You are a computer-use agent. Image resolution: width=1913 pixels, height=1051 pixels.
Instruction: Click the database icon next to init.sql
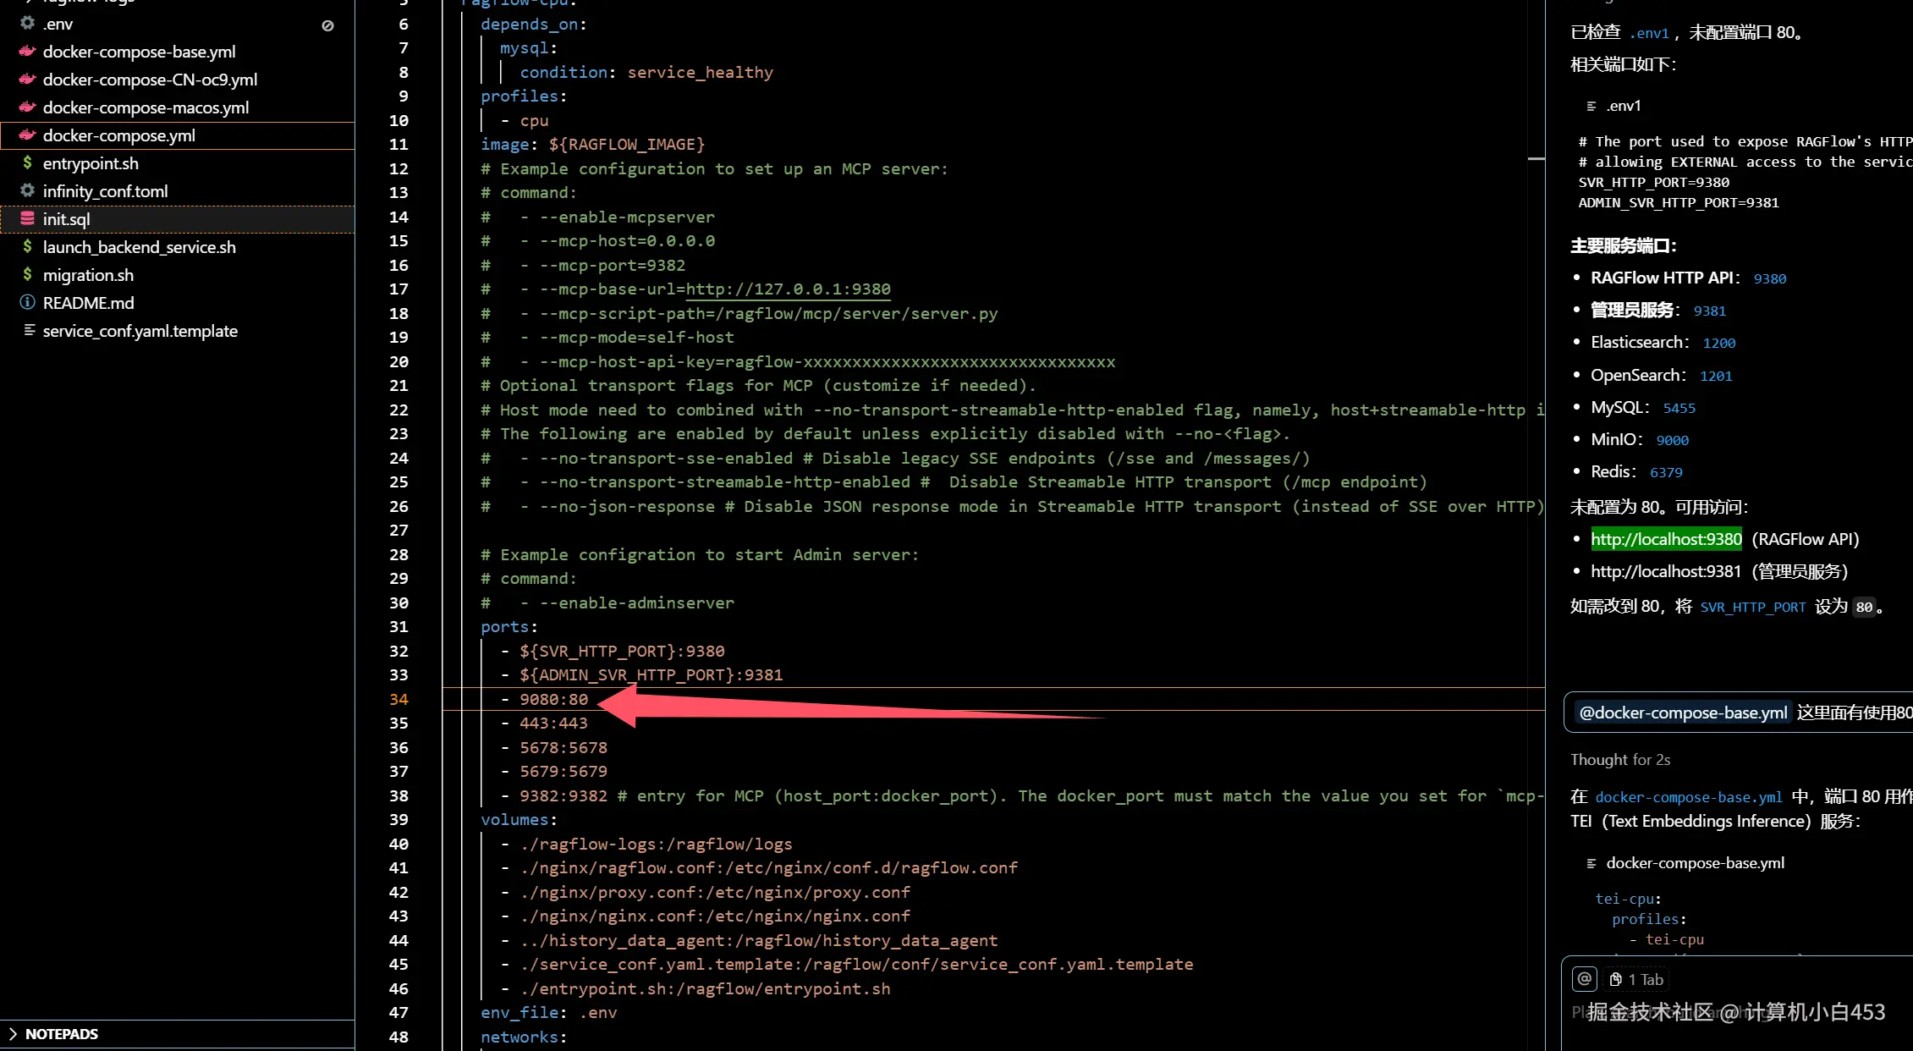[x=27, y=218]
